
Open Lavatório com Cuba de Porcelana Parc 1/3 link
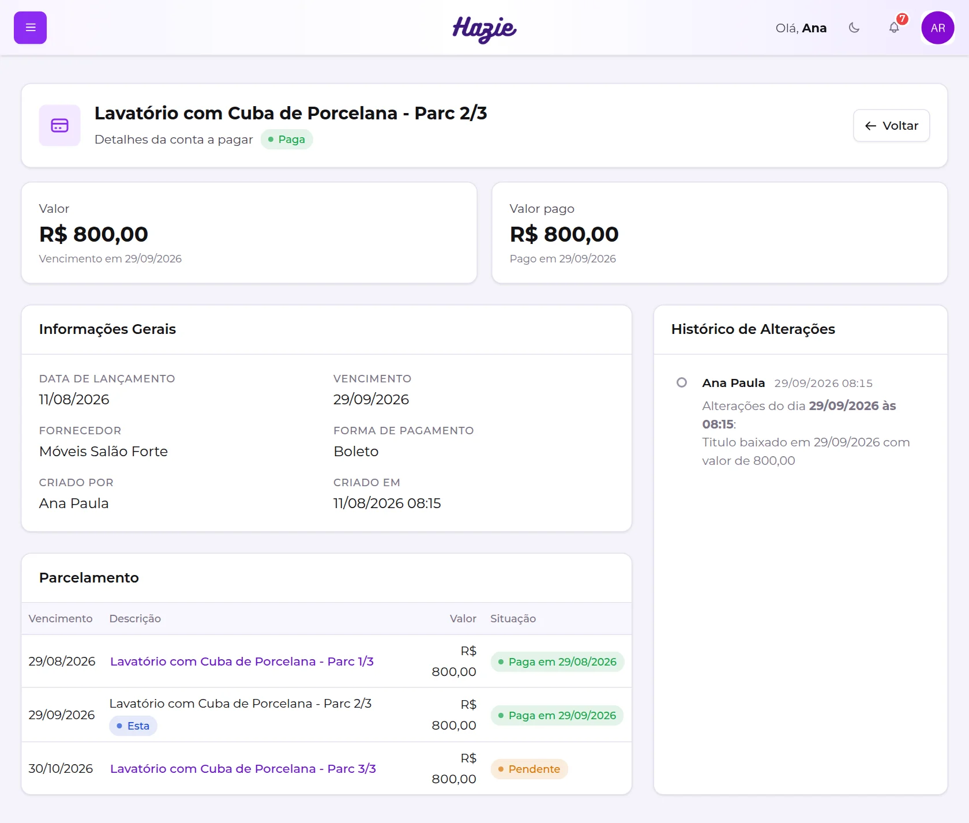click(x=242, y=662)
